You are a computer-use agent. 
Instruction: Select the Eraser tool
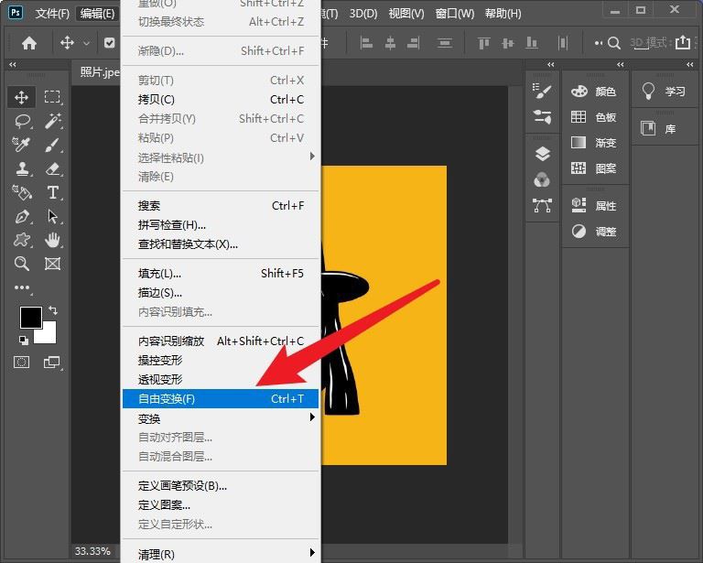[52, 169]
